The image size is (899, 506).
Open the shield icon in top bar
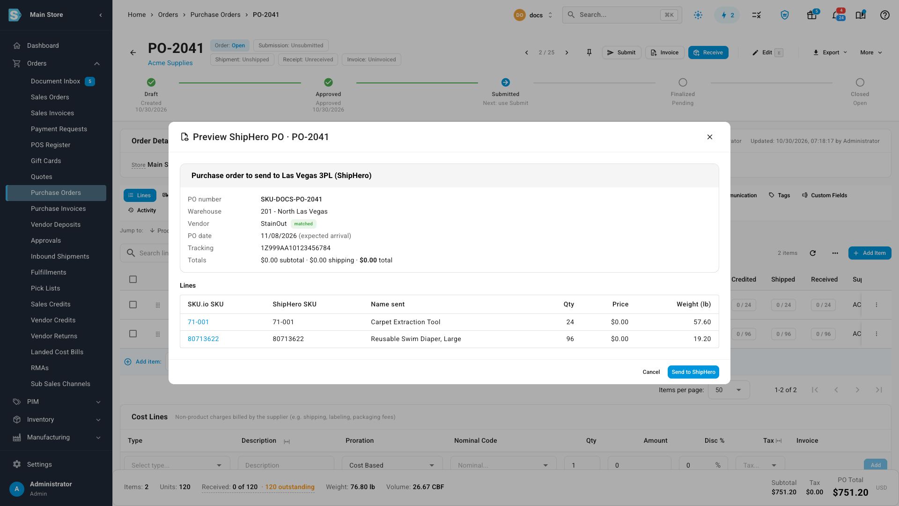tap(785, 15)
